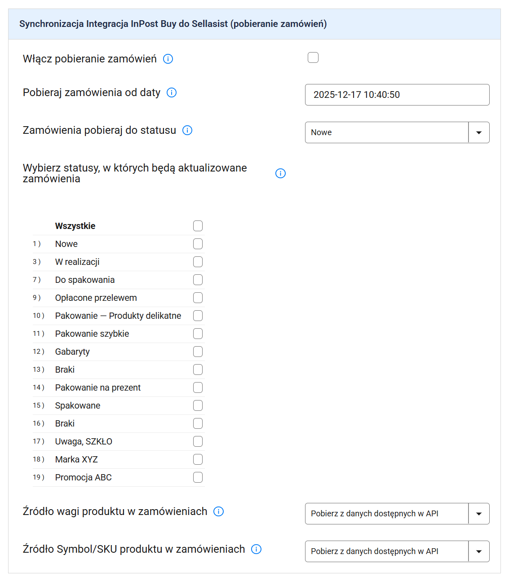Check the Pakowanie na prezent checkbox
Image resolution: width=509 pixels, height=581 pixels.
198,387
